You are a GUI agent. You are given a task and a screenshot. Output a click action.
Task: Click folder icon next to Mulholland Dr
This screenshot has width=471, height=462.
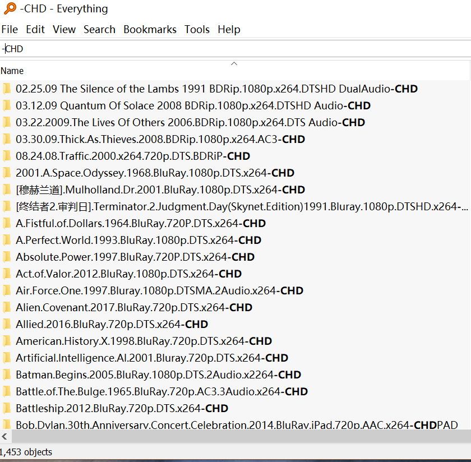[x=7, y=190]
